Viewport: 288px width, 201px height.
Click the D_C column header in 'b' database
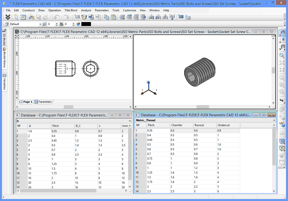point(86,126)
